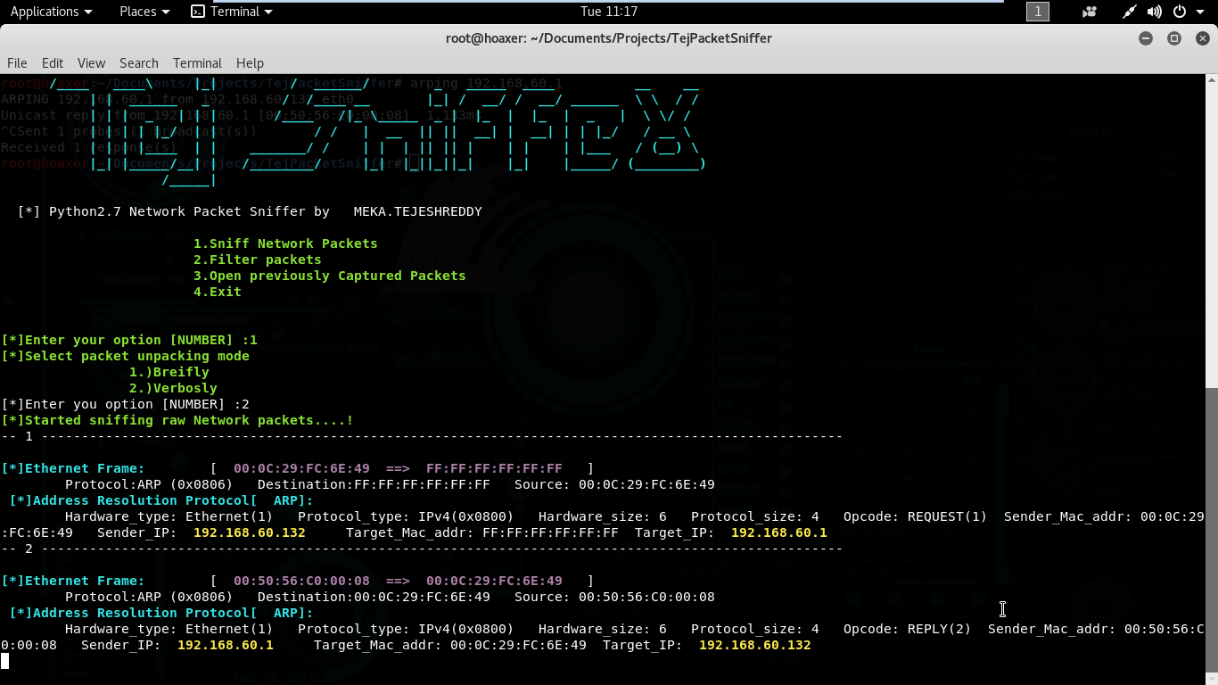The width and height of the screenshot is (1218, 685).
Task: Expand the system status arrow in top right
Action: tap(1199, 12)
